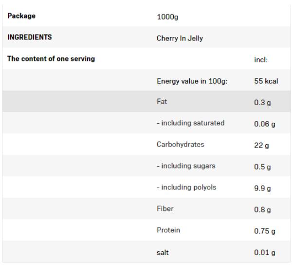The image size is (293, 265).
Task: Click the Package row label
Action: [x=21, y=16]
